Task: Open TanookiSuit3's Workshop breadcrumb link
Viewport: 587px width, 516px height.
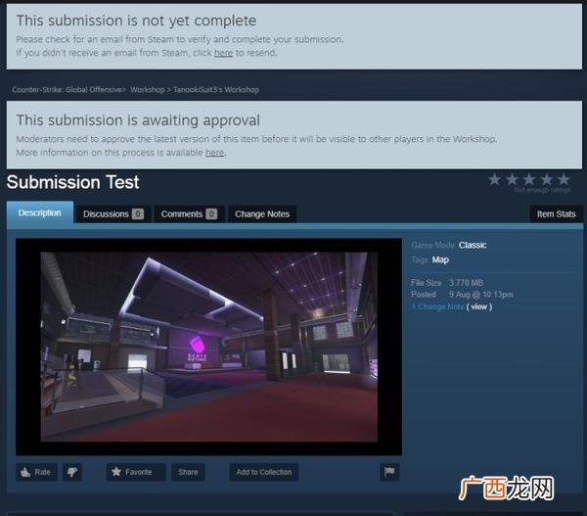Action: pyautogui.click(x=216, y=89)
